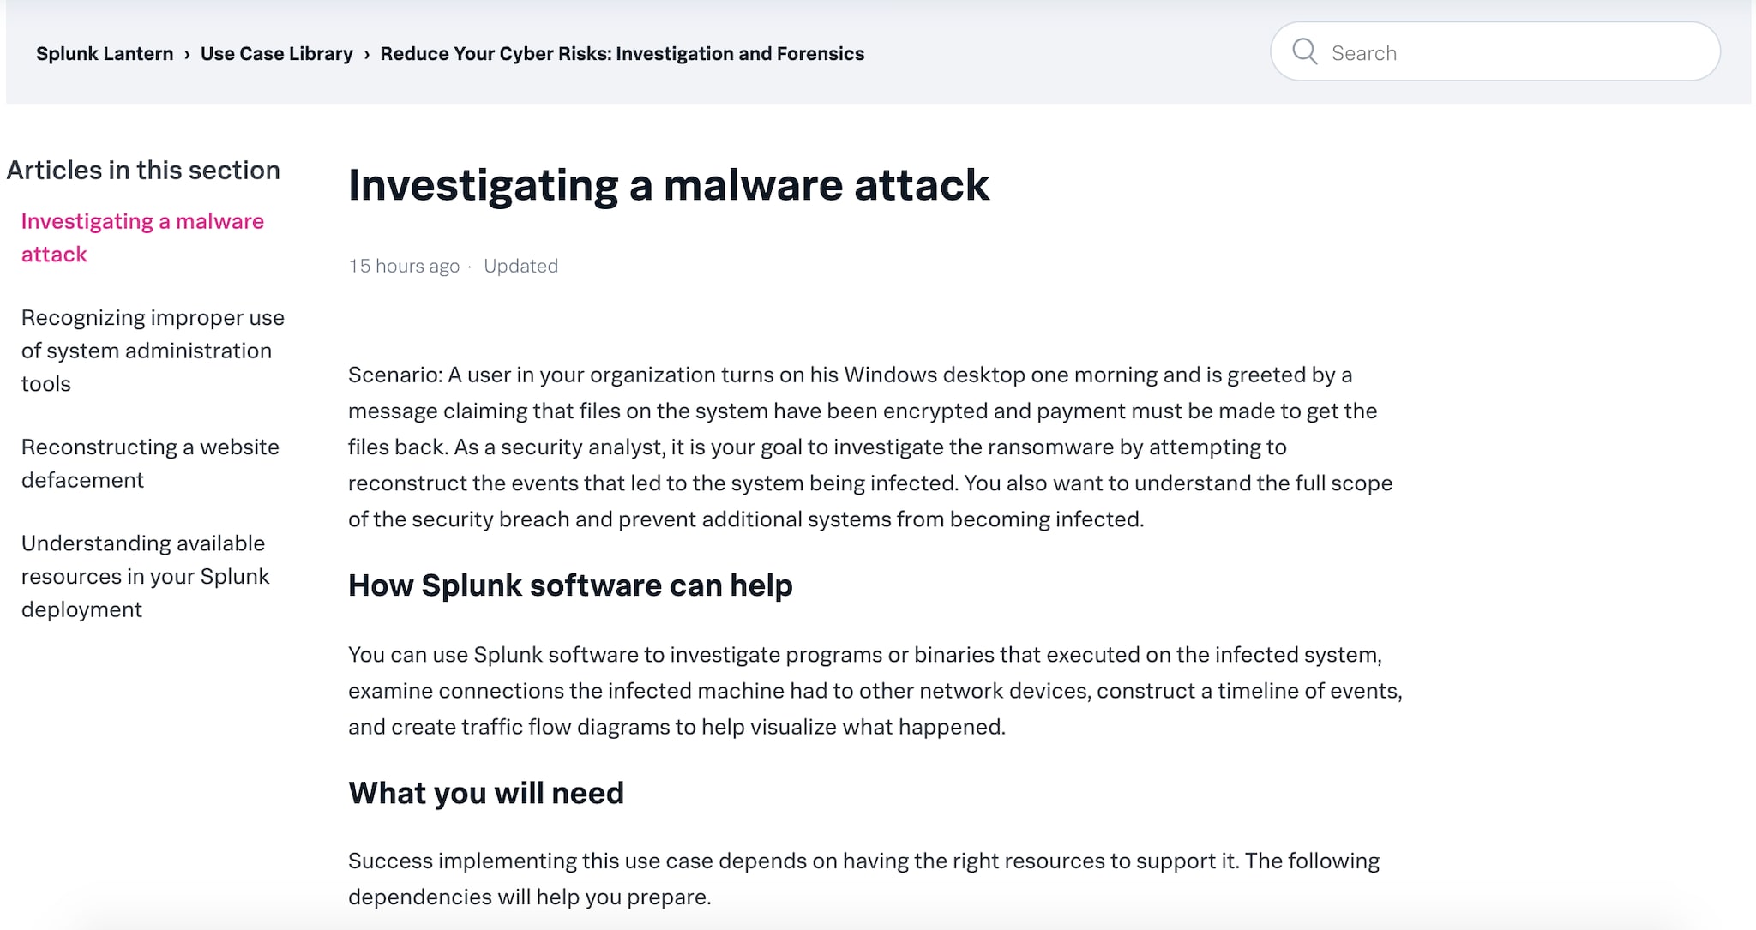Click inside the Scenario paragraph text
Image resolution: width=1756 pixels, height=930 pixels.
pyautogui.click(x=870, y=447)
